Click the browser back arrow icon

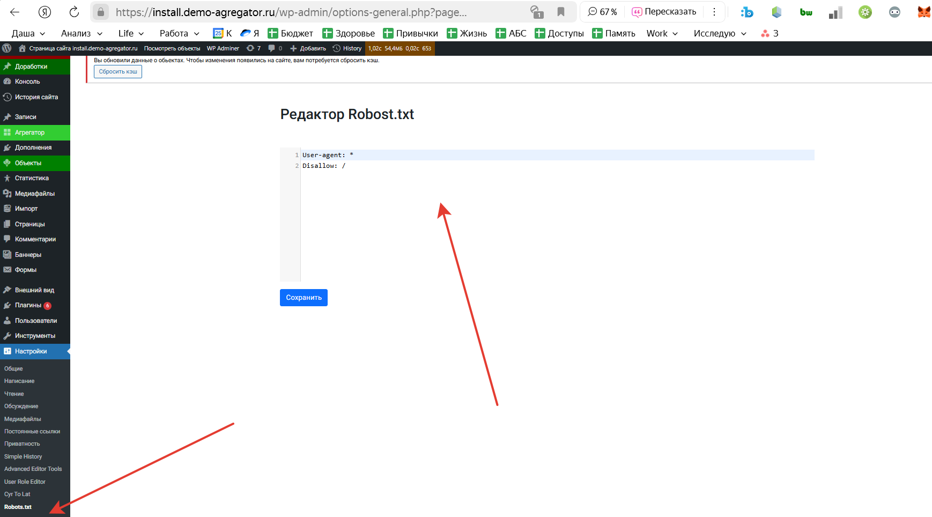point(15,12)
